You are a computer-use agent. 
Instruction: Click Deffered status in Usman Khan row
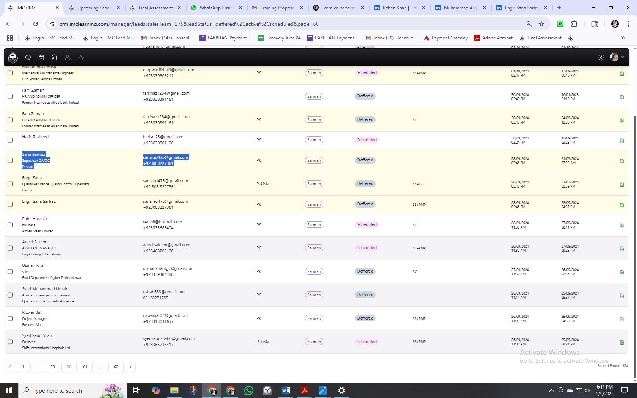(365, 271)
